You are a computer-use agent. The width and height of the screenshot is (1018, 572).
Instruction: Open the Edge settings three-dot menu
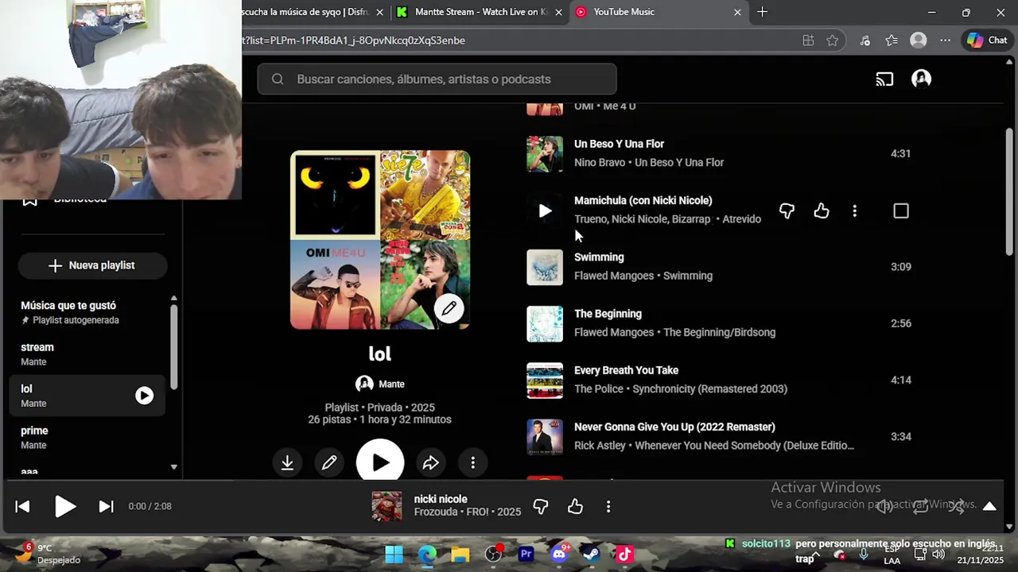[945, 41]
